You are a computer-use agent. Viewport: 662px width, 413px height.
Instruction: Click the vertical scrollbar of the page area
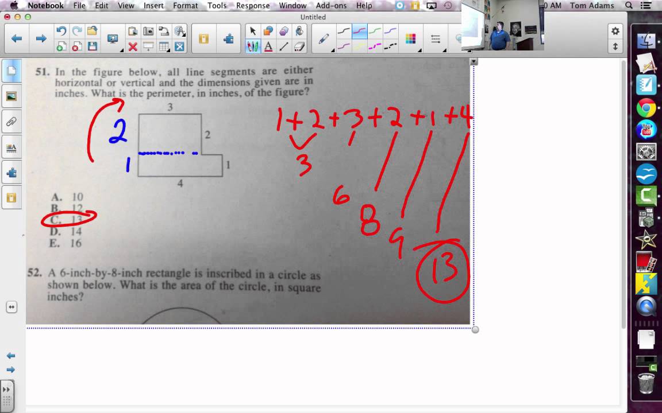pyautogui.click(x=623, y=194)
